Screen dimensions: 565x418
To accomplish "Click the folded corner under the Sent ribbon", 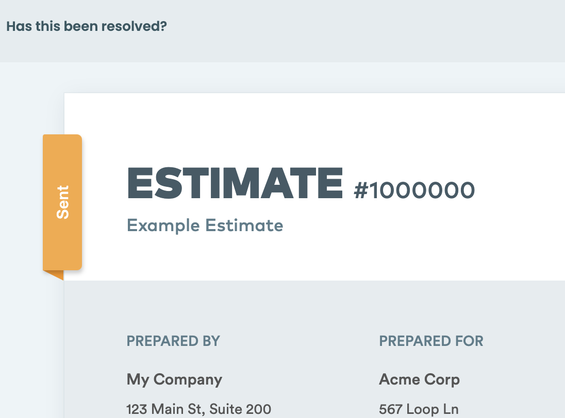I will coord(54,275).
